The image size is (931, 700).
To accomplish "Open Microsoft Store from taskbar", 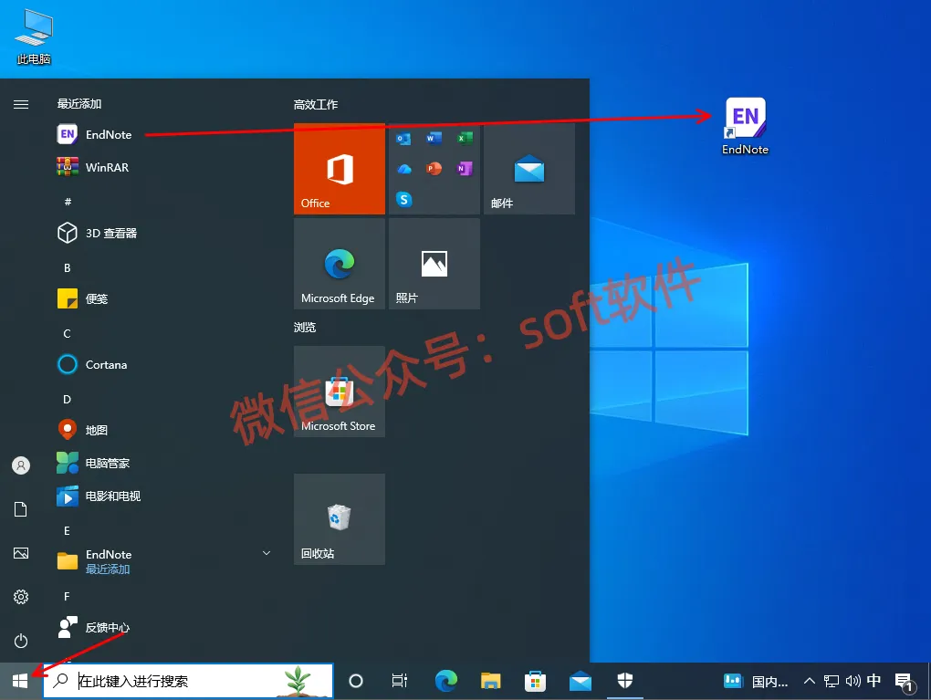I will coord(535,681).
